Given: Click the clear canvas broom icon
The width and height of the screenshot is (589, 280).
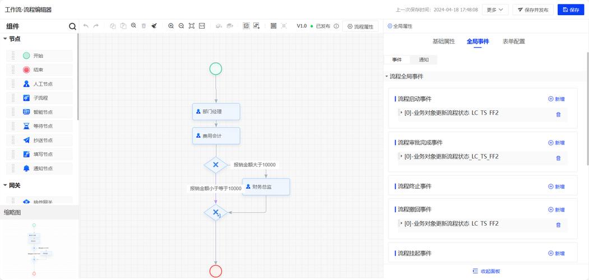Looking at the screenshot, I should tap(154, 26).
